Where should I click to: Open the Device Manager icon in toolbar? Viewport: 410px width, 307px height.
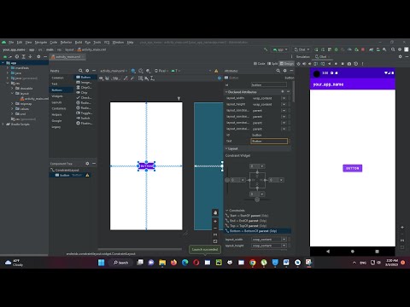pyautogui.click(x=378, y=49)
